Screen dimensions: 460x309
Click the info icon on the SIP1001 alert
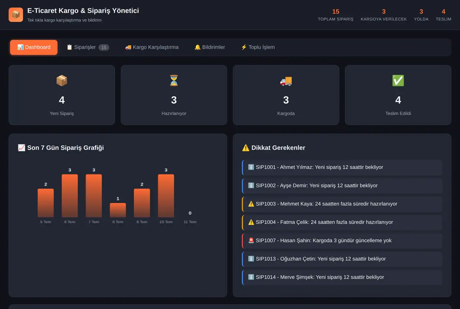pyautogui.click(x=251, y=167)
